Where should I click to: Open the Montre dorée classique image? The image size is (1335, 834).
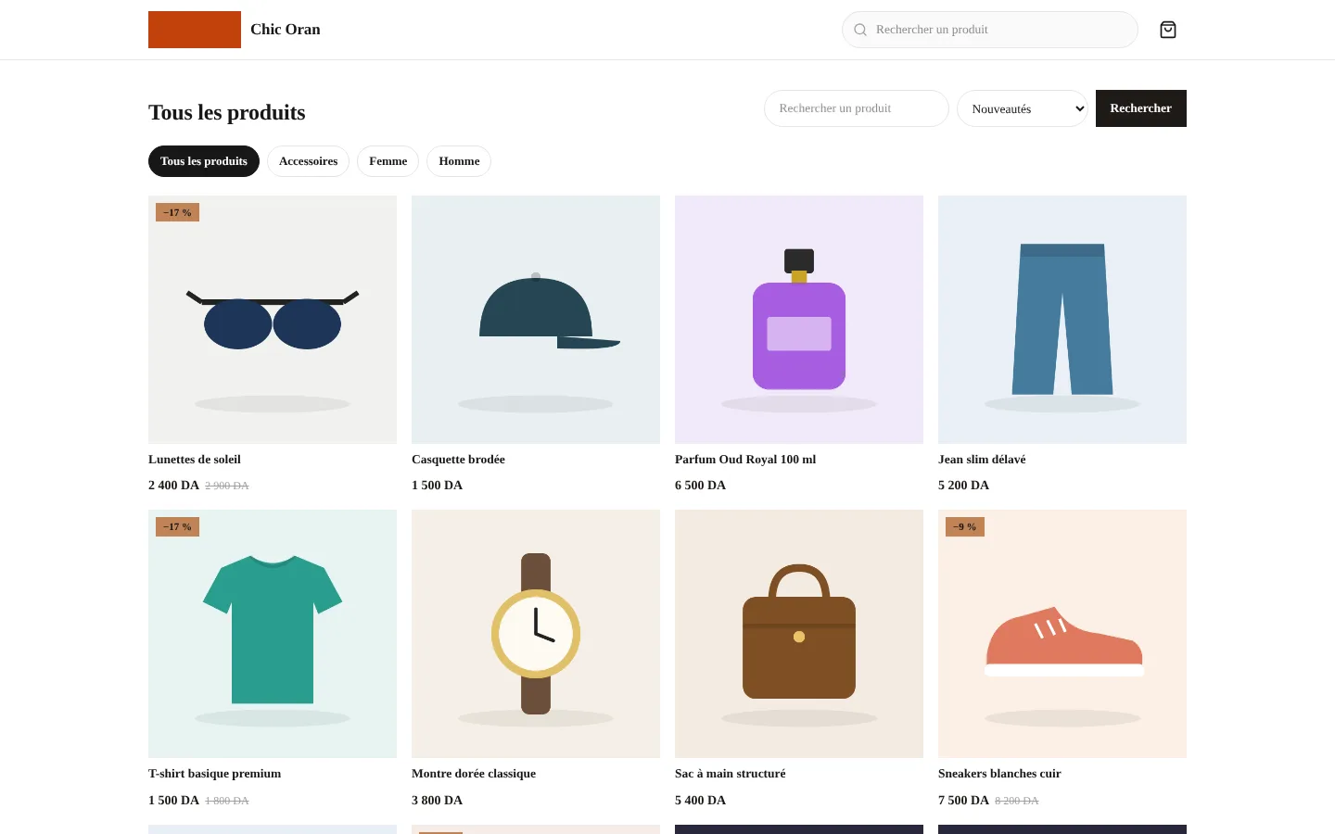(x=536, y=634)
